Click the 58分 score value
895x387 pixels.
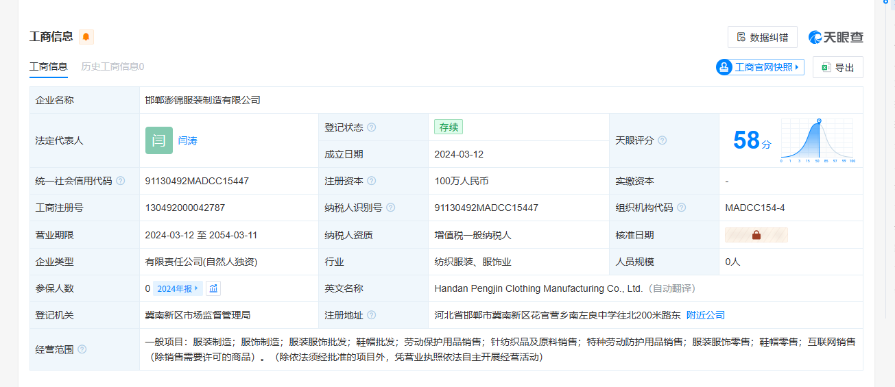tap(752, 140)
